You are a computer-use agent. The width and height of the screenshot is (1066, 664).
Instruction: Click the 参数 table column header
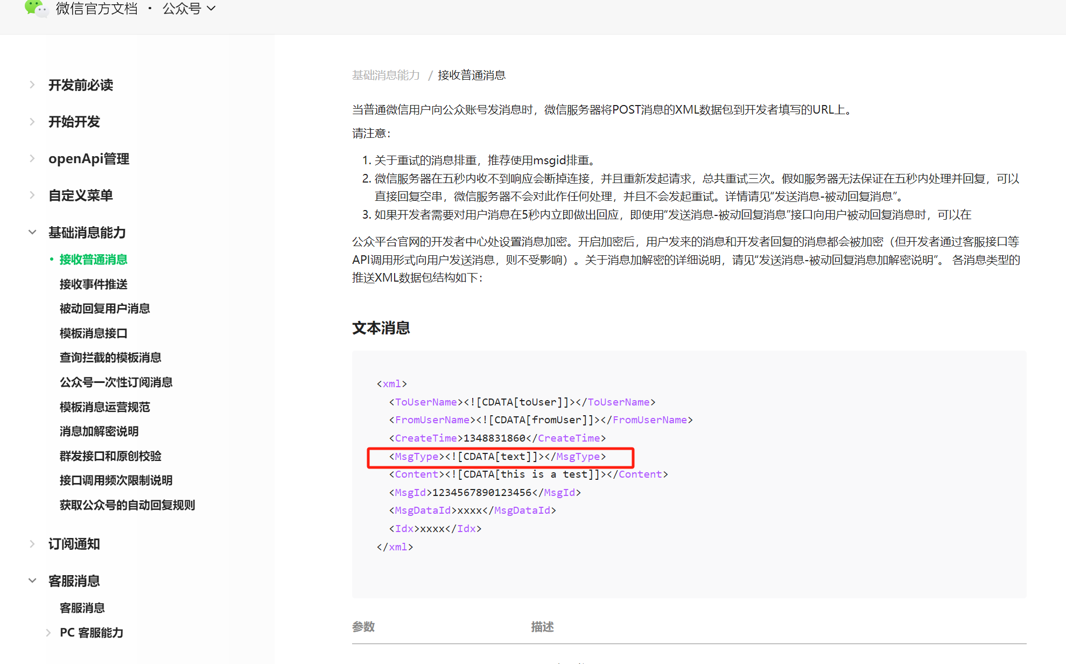click(x=363, y=627)
